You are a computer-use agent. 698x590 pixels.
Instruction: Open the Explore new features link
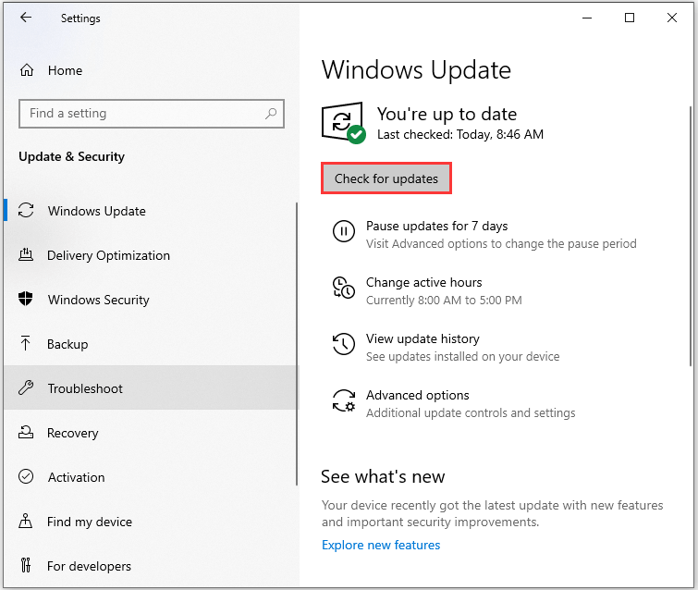(x=381, y=545)
